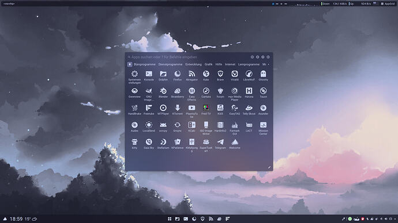This screenshot has height=223, width=398.
Task: Launch Mission Center
Action: pos(263,128)
